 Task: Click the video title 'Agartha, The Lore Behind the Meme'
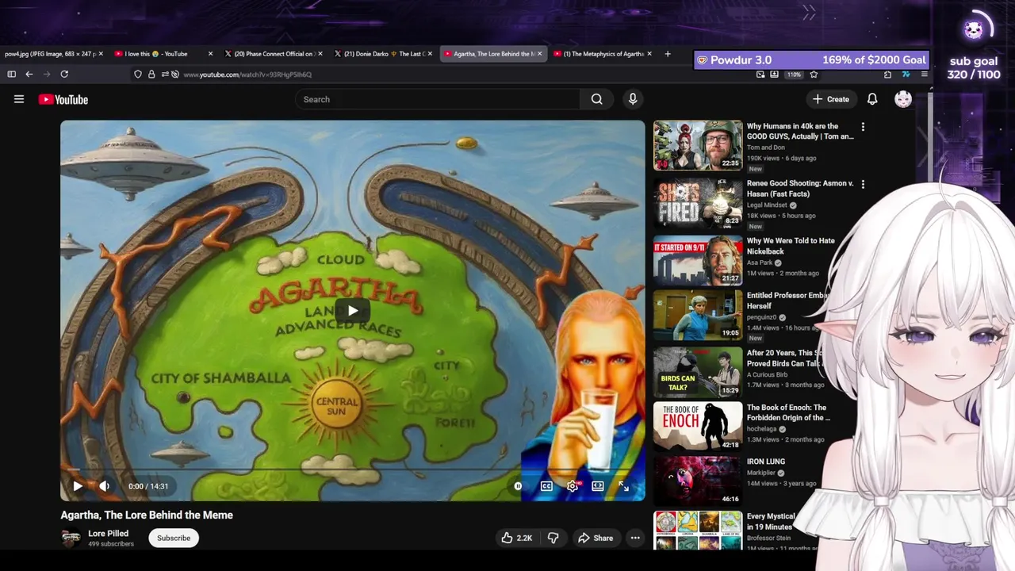pos(147,515)
